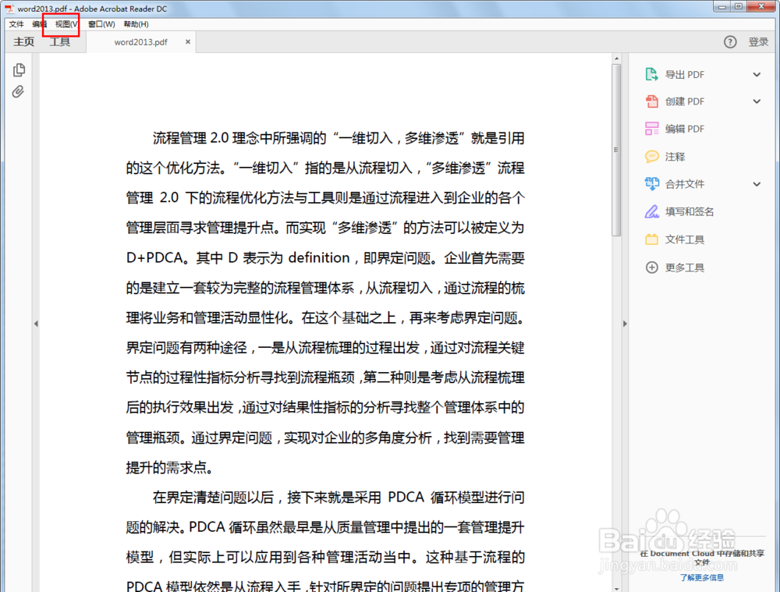Toggle the attachments paperclip panel
The image size is (780, 592).
[x=19, y=91]
